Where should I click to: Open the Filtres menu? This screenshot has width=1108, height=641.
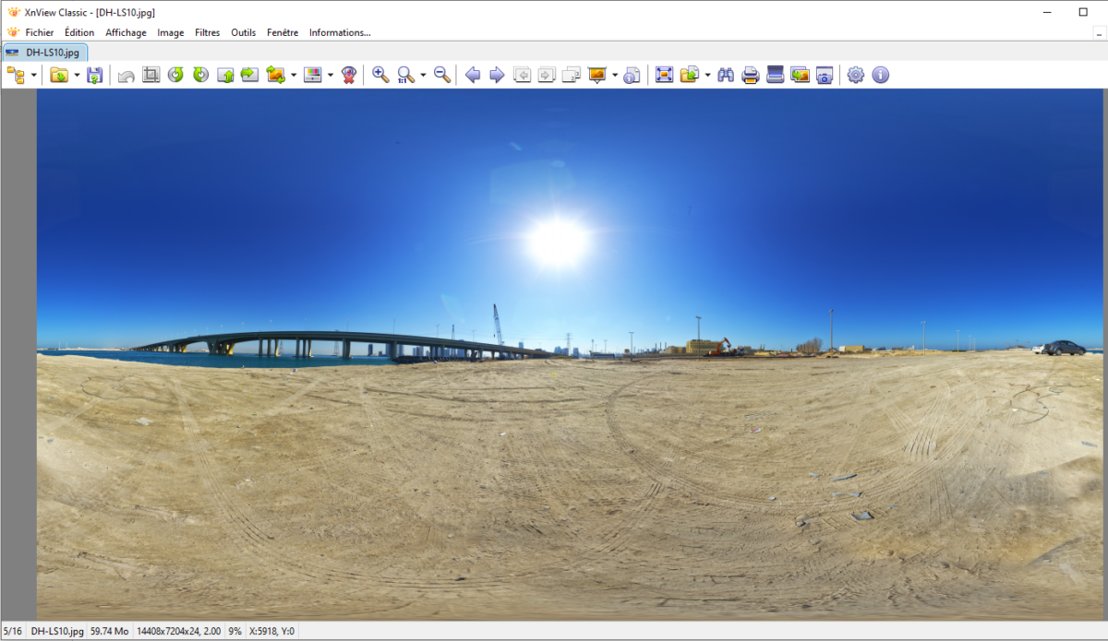tap(207, 32)
